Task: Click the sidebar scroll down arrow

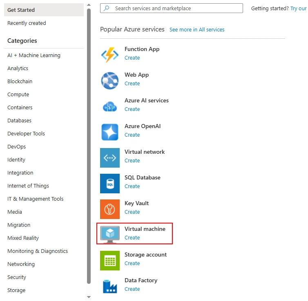Action: point(89,297)
